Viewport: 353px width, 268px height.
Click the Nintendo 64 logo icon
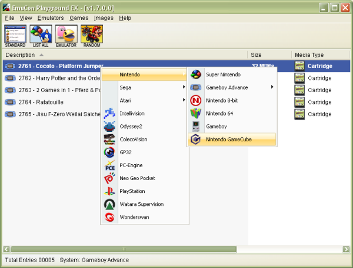pos(196,113)
